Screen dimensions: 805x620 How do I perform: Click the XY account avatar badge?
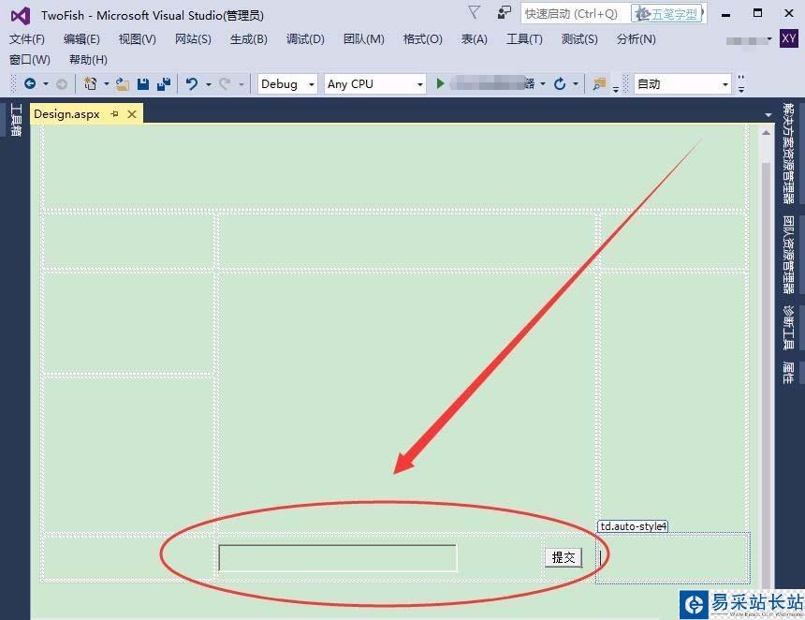(788, 38)
